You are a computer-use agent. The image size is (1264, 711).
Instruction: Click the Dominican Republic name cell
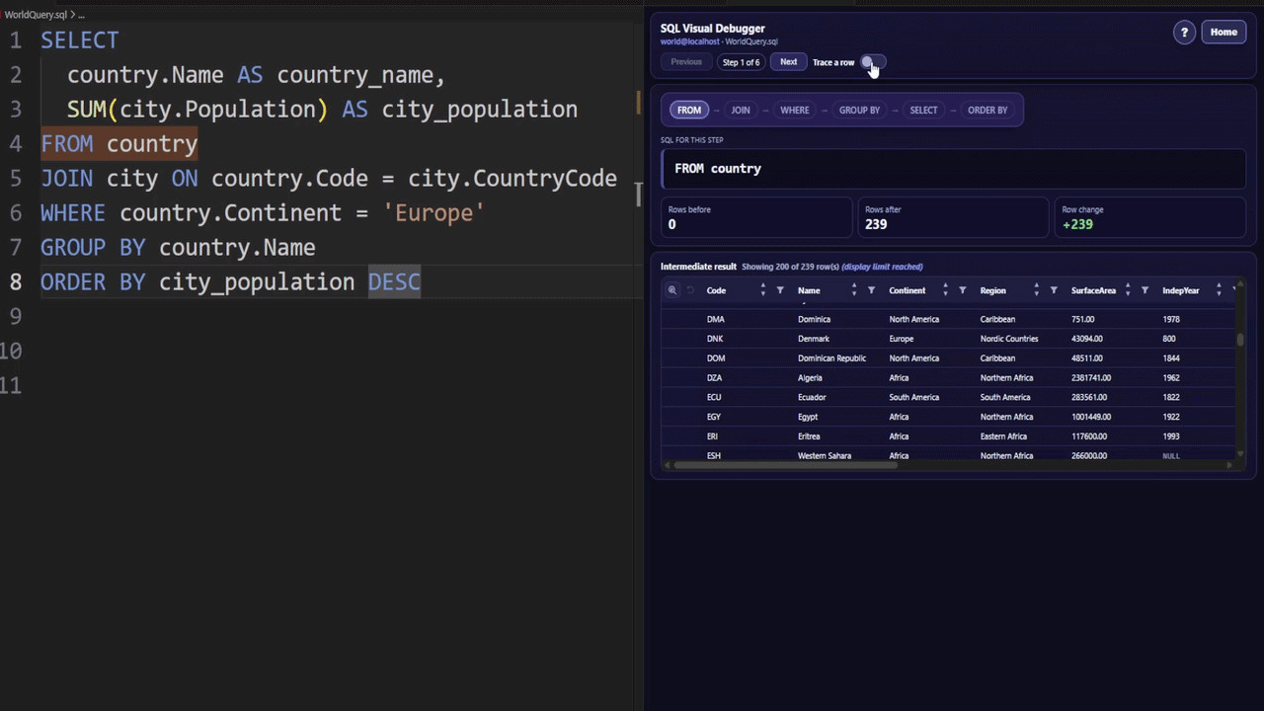pyautogui.click(x=831, y=358)
